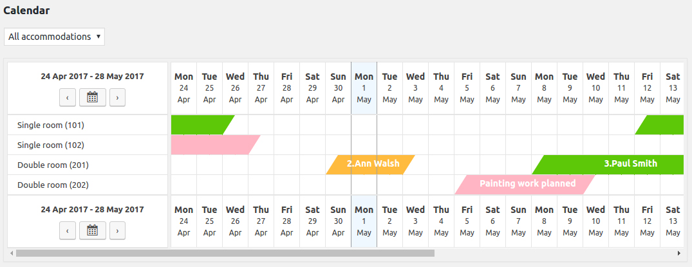Click the horizontal scrollbar thumb
The width and height of the screenshot is (692, 267).
(225, 253)
